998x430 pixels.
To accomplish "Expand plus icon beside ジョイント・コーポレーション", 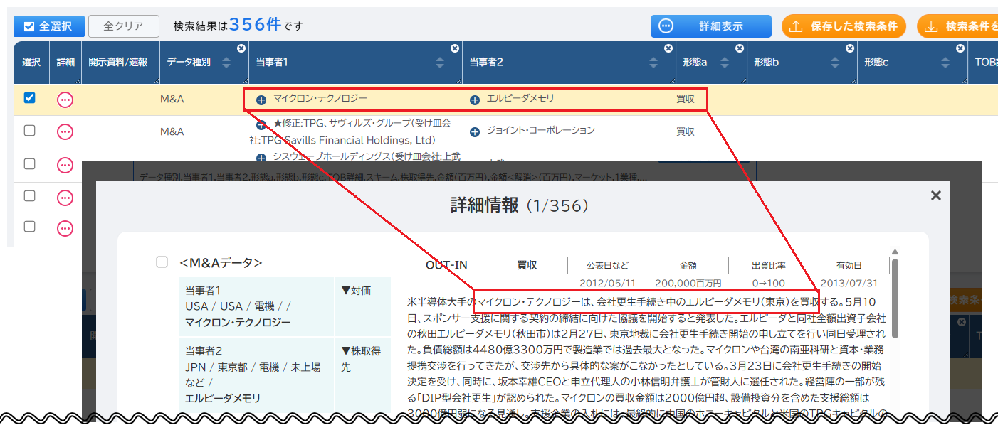I will click(x=475, y=131).
